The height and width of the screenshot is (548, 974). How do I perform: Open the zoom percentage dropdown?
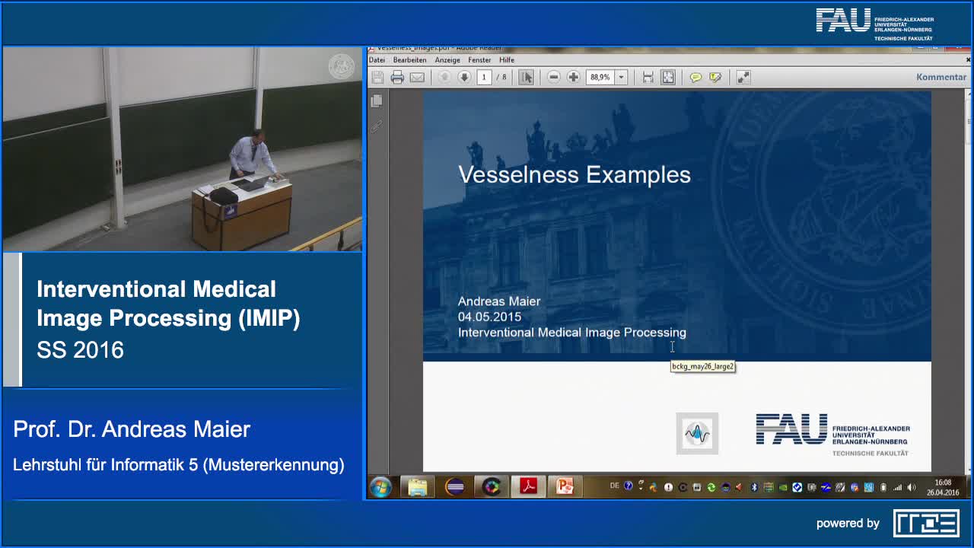coord(621,77)
